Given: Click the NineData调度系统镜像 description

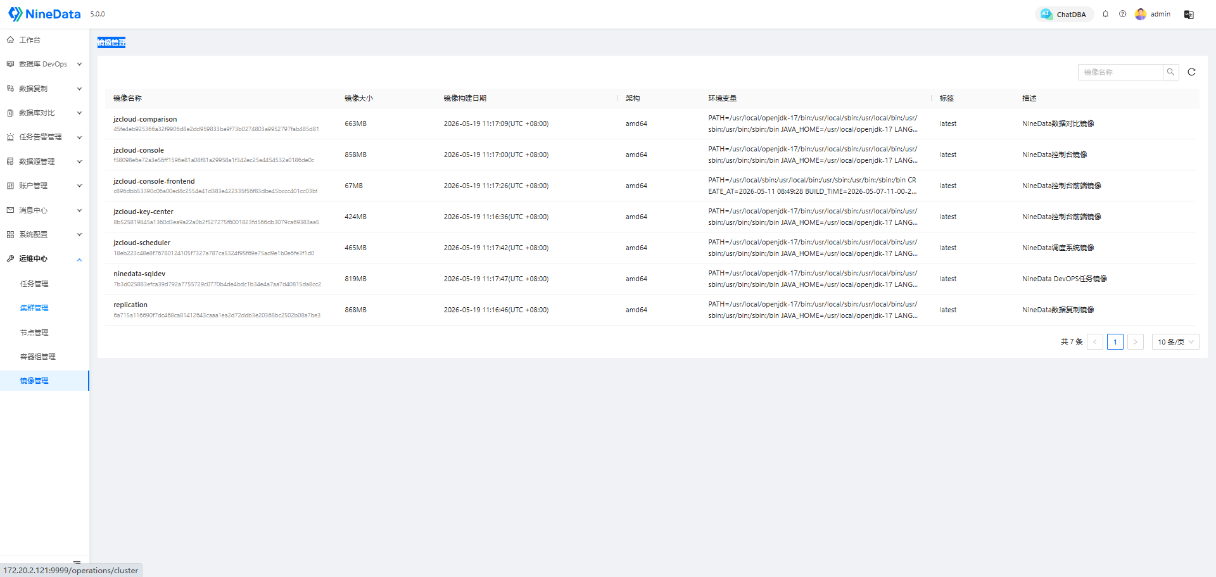Looking at the screenshot, I should coord(1058,248).
